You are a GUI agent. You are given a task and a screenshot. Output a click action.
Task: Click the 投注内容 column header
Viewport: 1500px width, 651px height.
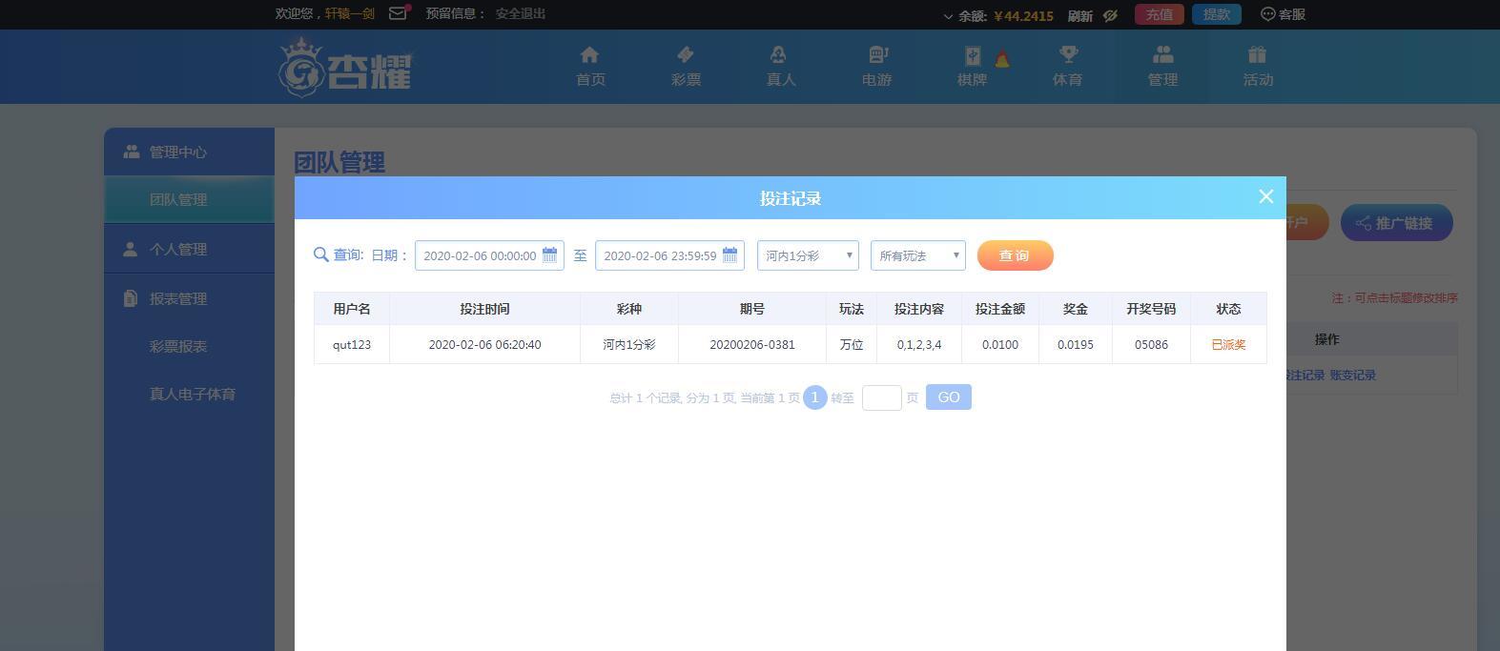click(919, 309)
